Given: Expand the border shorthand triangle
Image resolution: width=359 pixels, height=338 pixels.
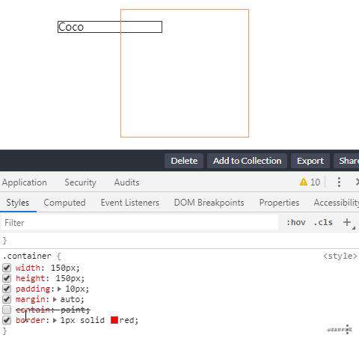Looking at the screenshot, I should (x=55, y=320).
